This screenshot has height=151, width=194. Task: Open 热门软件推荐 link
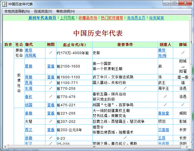(x=112, y=18)
